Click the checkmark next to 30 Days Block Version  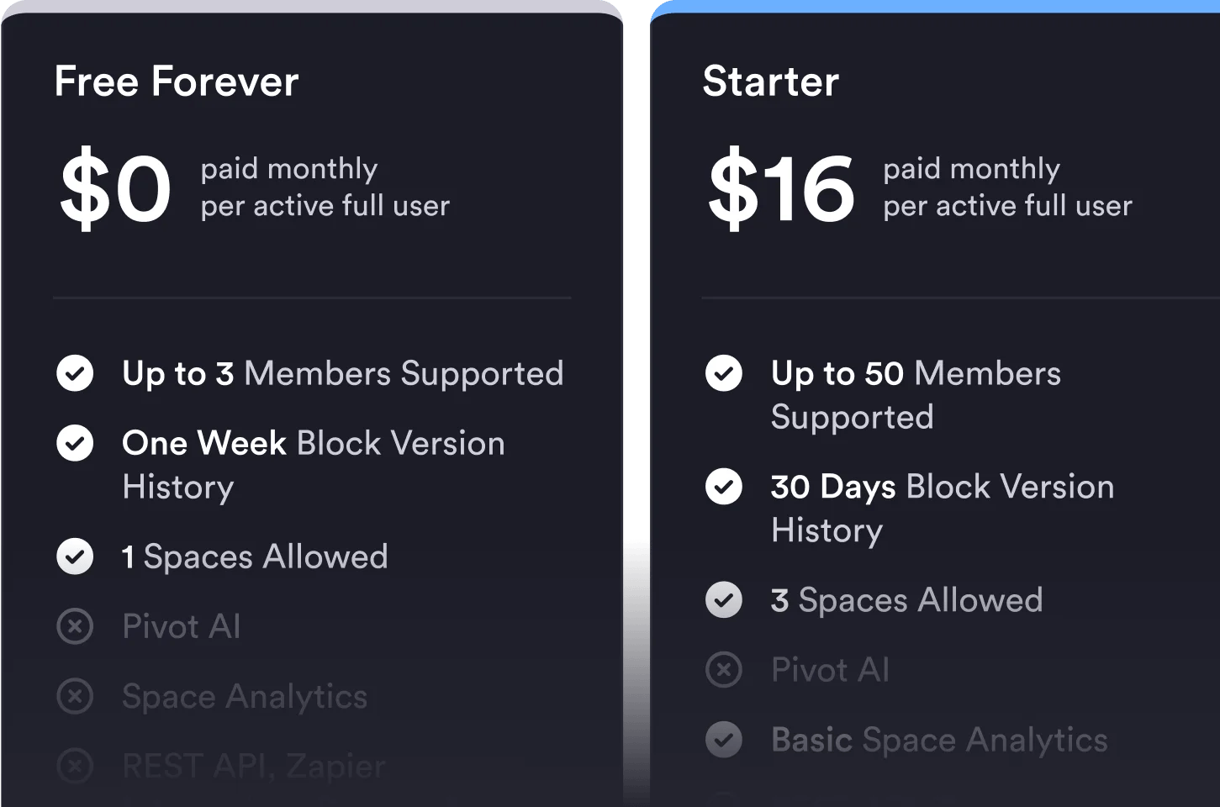pos(723,487)
